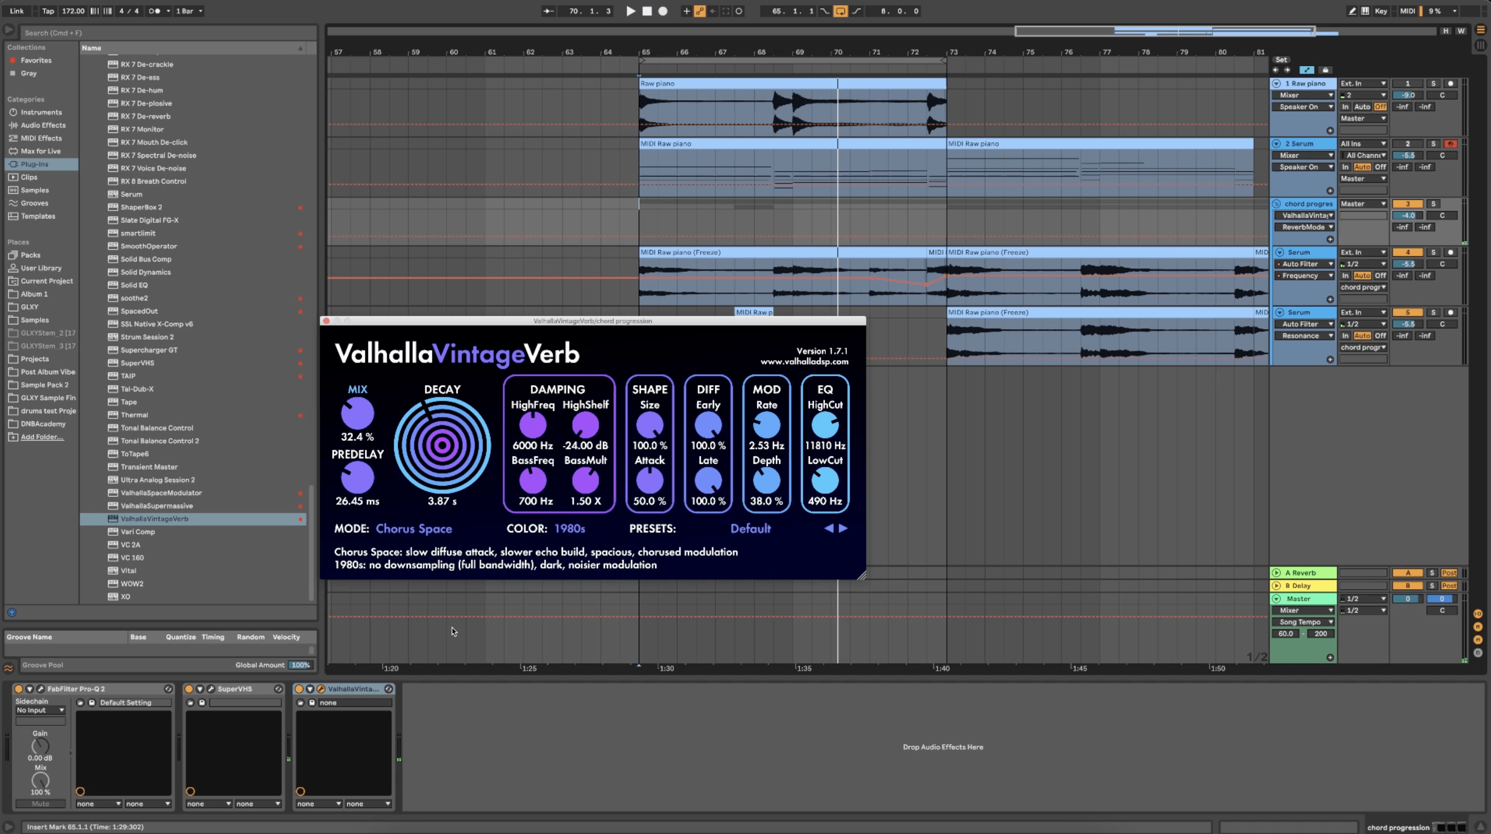Go to the next Valhalla preset
Viewport: 1491px width, 834px height.
point(843,528)
